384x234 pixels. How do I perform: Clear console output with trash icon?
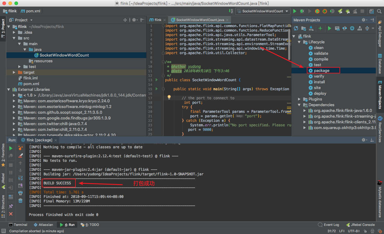pyautogui.click(x=20, y=201)
